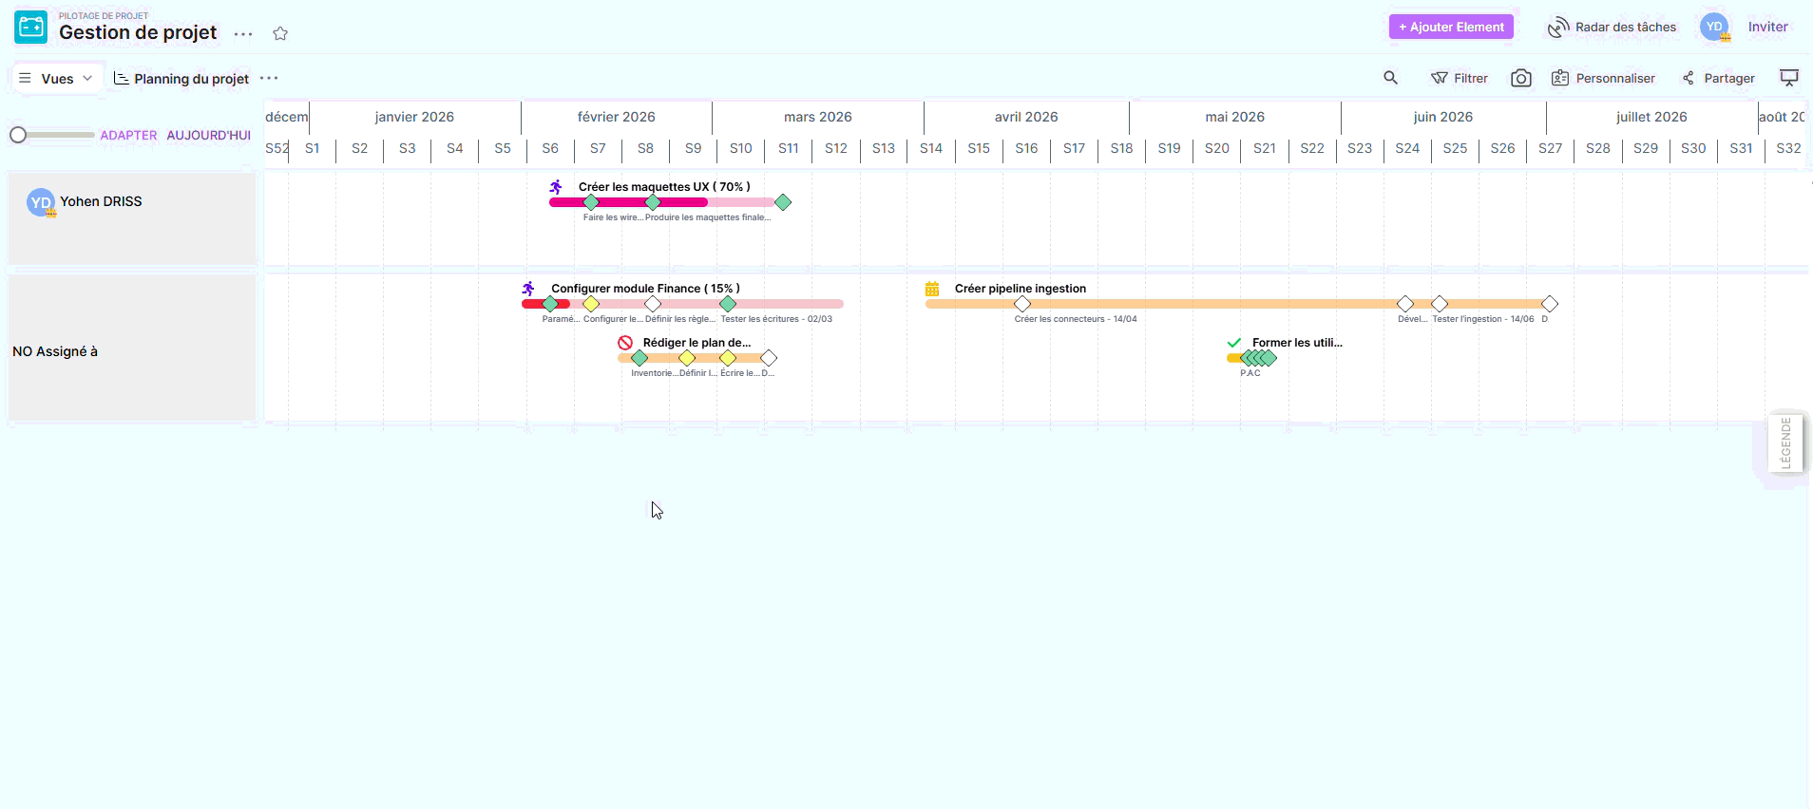Open the Personnaliser menu
This screenshot has height=809, width=1813.
1603,78
